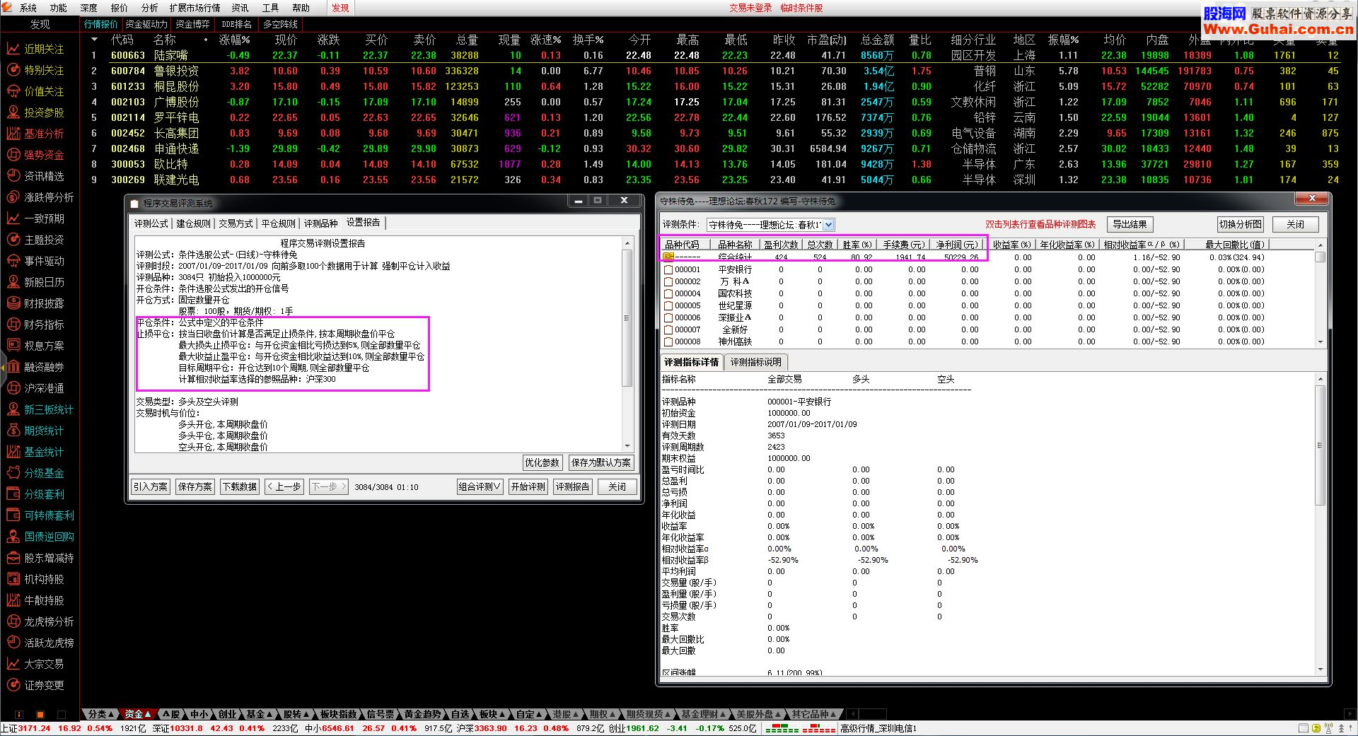
Task: Tick the box for 000008 神州高铁 row
Action: pyautogui.click(x=668, y=341)
